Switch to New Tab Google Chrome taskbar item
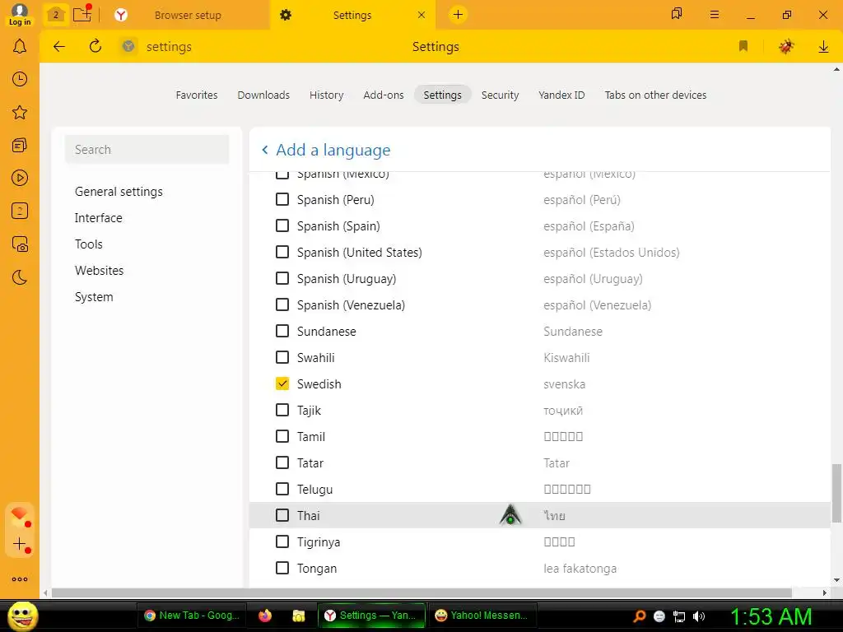 tap(193, 616)
